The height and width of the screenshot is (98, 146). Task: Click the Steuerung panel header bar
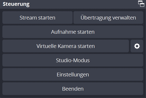[73, 4]
